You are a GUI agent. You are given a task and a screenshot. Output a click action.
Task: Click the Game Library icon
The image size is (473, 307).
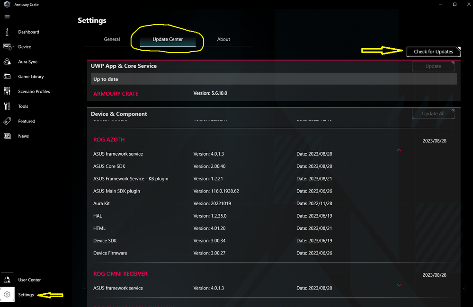coord(7,77)
